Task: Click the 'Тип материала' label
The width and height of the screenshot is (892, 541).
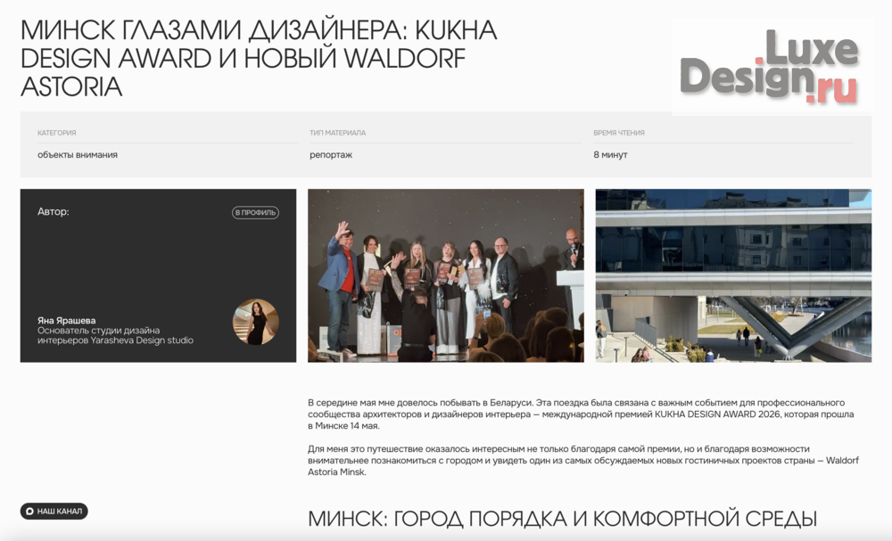Action: point(337,133)
